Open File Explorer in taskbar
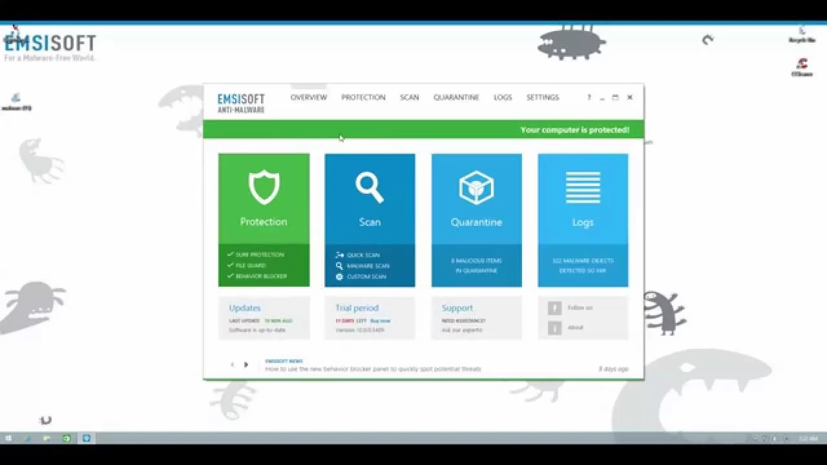The image size is (827, 465). pyautogui.click(x=47, y=439)
